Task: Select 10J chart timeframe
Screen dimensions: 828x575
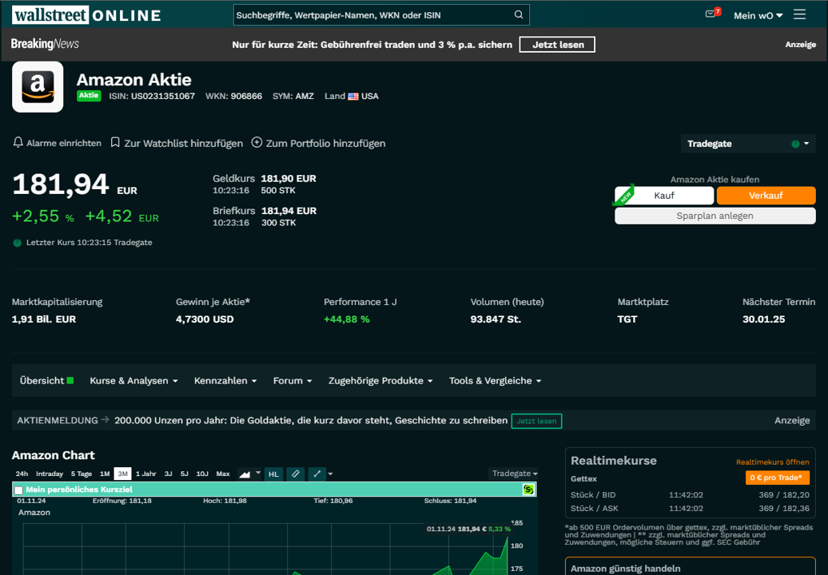Action: point(202,474)
